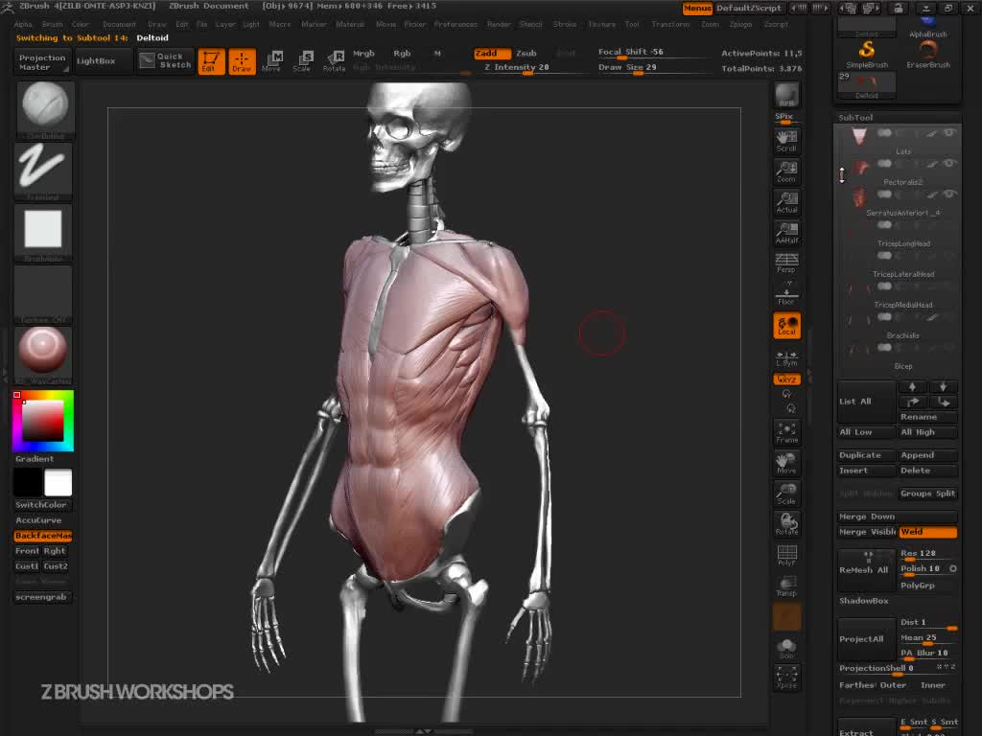Toggle the Weld option
This screenshot has height=736, width=982.
[927, 532]
